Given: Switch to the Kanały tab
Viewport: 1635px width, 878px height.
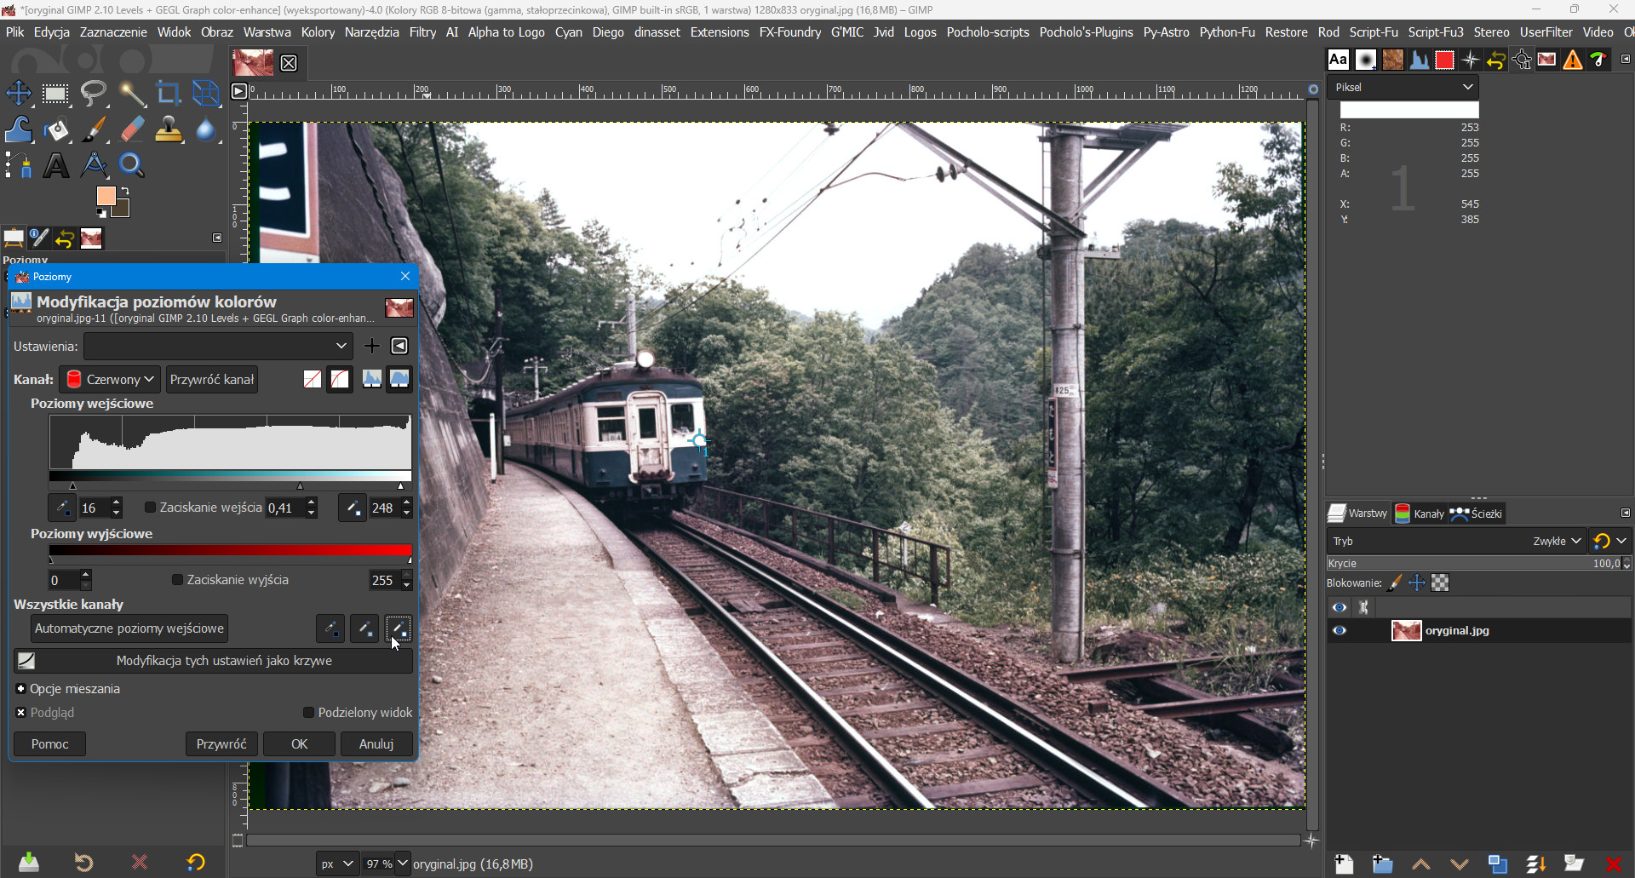Looking at the screenshot, I should point(1419,514).
